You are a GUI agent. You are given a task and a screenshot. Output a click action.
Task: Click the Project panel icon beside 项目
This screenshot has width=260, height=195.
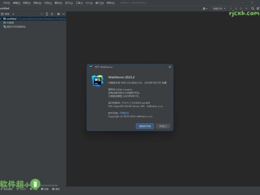2,14
